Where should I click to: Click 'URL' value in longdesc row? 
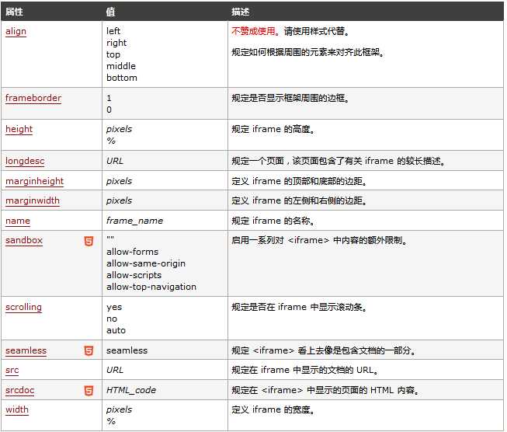(x=115, y=161)
